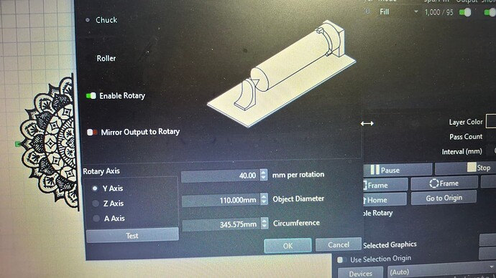The width and height of the screenshot is (496, 278).
Task: Click the Interval (mm) label
Action: [461, 152]
